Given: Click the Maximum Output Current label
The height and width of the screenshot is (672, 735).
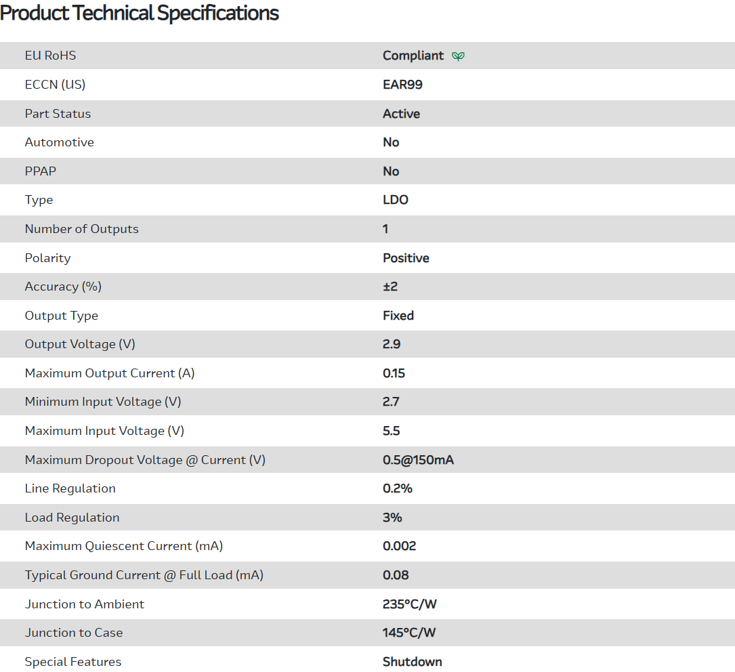Looking at the screenshot, I should click(110, 373).
